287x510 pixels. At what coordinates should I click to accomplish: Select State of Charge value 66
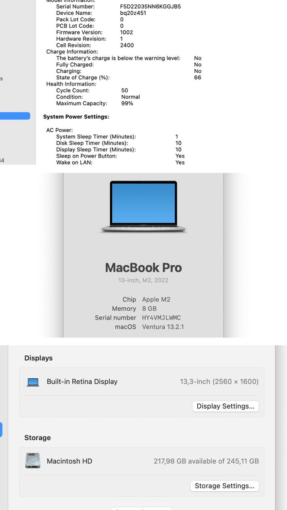198,78
